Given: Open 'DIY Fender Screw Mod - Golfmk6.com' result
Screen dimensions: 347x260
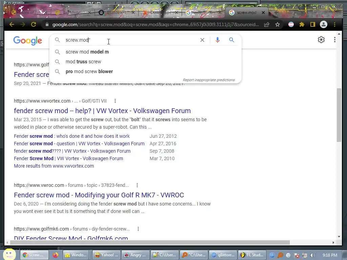Looking at the screenshot, I should pyautogui.click(x=71, y=238).
